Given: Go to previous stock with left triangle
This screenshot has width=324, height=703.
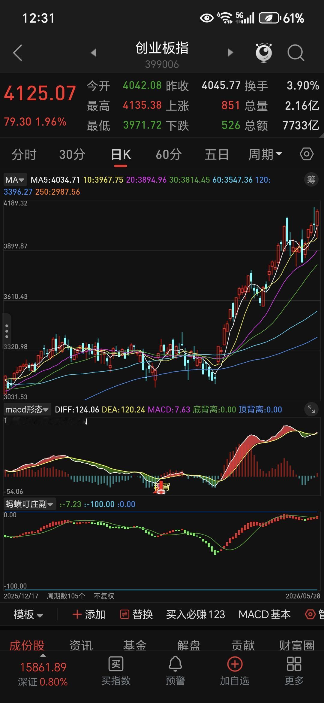Looking at the screenshot, I should pos(94,53).
